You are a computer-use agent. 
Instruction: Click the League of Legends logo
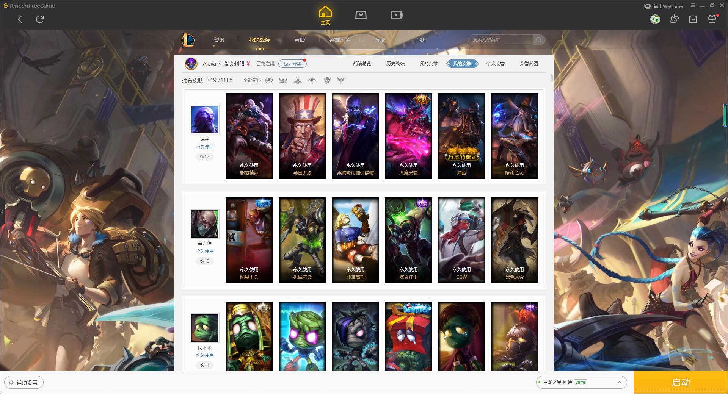188,40
